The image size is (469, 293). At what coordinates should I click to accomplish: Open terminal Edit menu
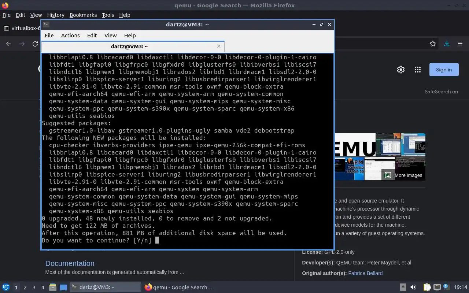[x=92, y=36]
